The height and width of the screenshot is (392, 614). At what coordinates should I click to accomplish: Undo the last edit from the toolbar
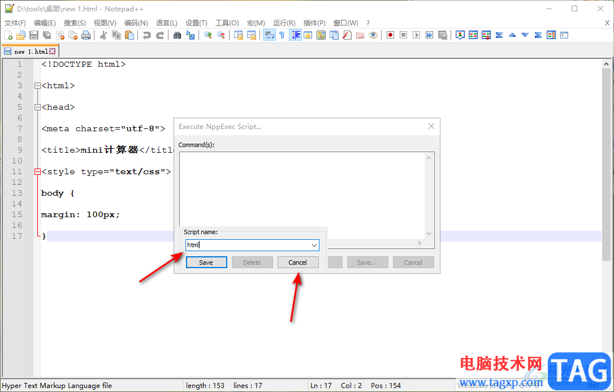[x=147, y=35]
